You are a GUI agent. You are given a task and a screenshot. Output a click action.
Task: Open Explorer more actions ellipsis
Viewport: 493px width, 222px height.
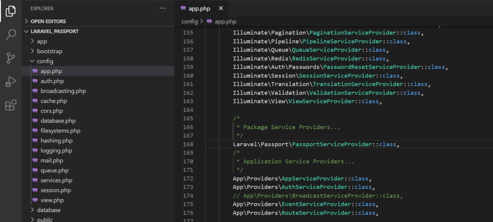[x=163, y=8]
